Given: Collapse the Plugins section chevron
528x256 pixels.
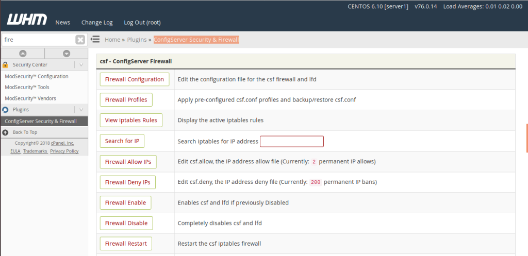Looking at the screenshot, I should point(81,110).
